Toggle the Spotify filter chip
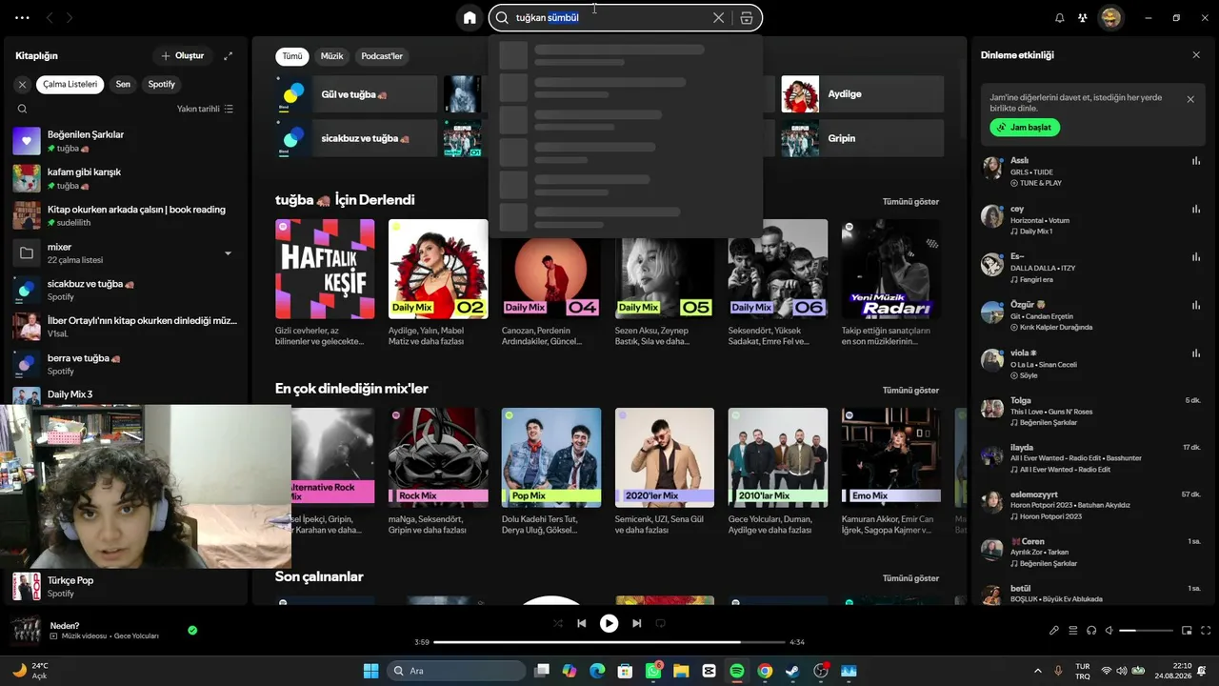 (162, 84)
